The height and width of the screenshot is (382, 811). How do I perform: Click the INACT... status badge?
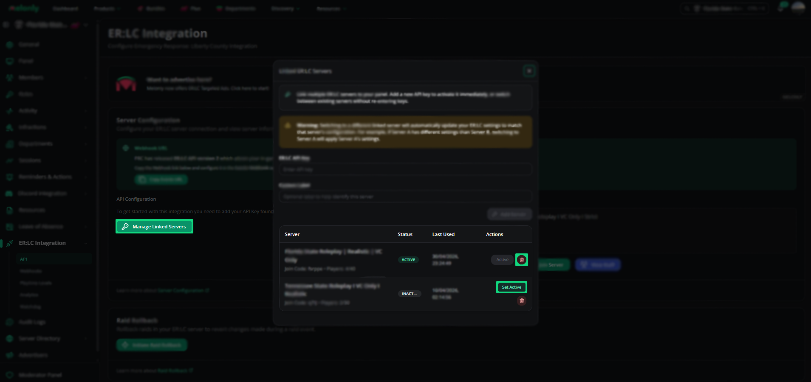409,294
